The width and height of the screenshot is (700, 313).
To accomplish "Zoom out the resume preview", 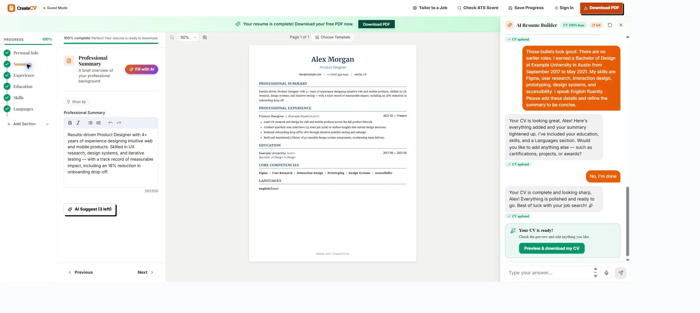I will 172,38.
